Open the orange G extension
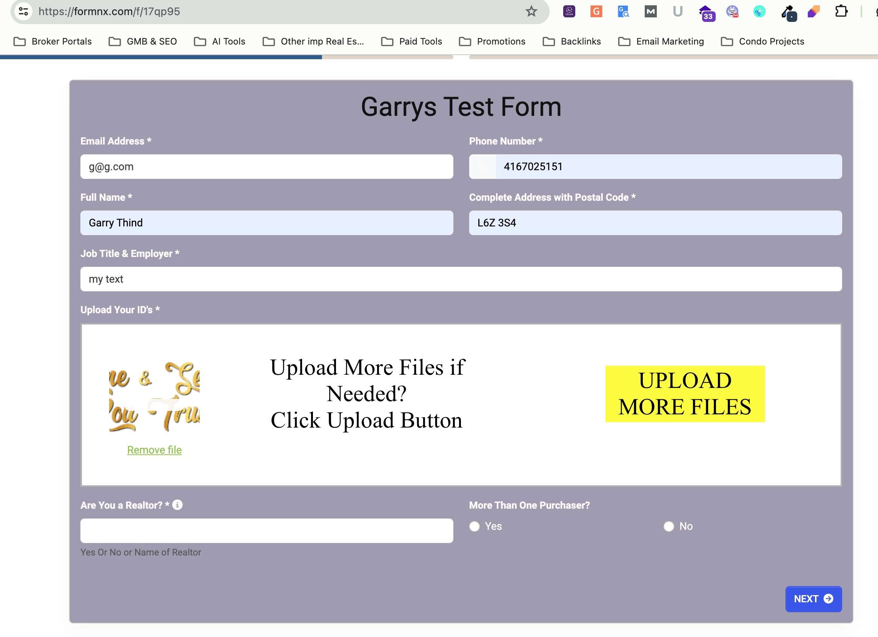Viewport: 878px width, 637px height. 596,12
